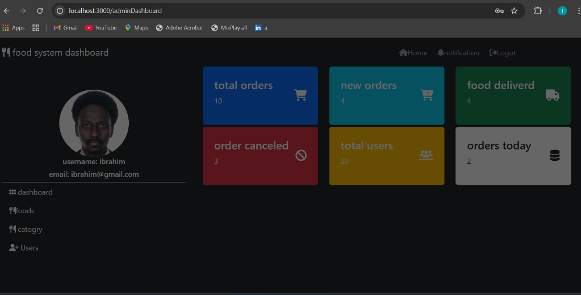The height and width of the screenshot is (295, 581).
Task: Click the database icon on orders today card
Action: coord(555,155)
